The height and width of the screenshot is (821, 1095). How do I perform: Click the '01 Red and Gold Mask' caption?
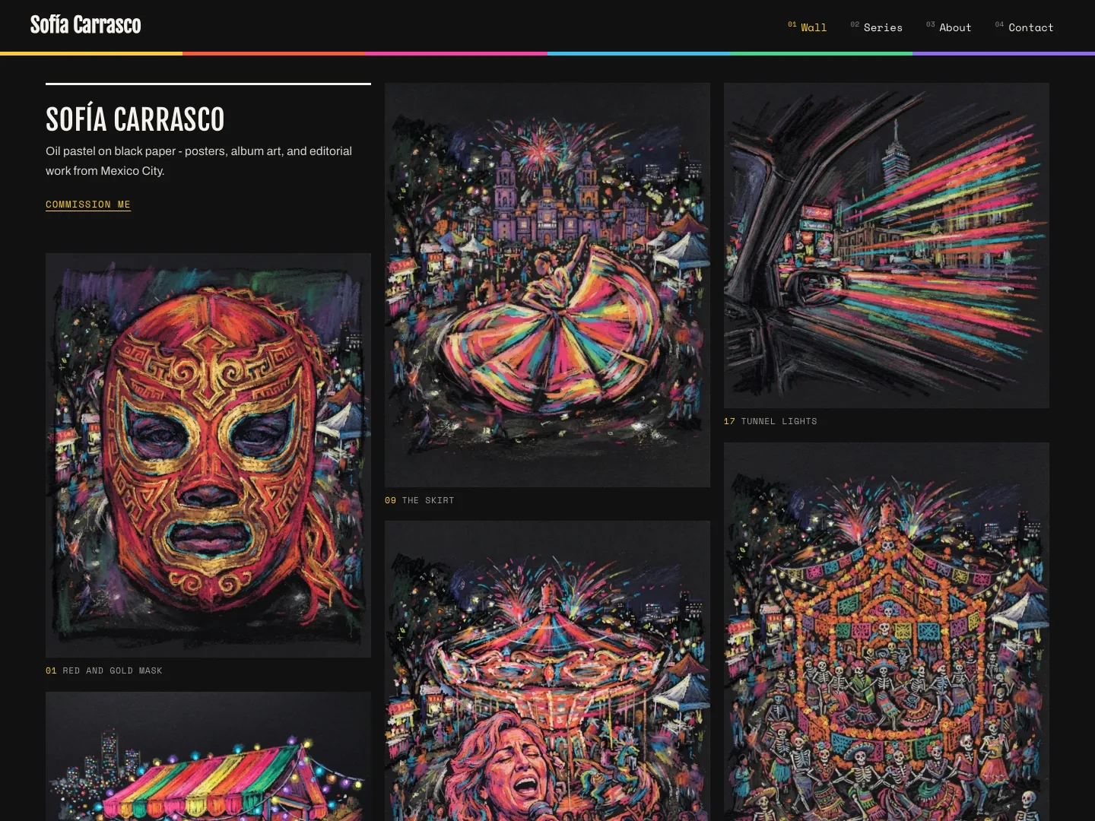click(x=104, y=670)
